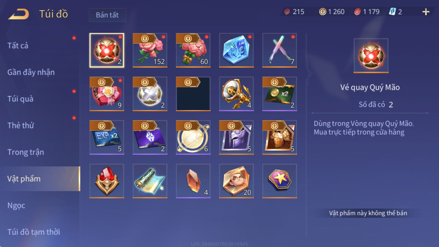
Task: Select the golden horn trumpet item
Action: [x=236, y=94]
